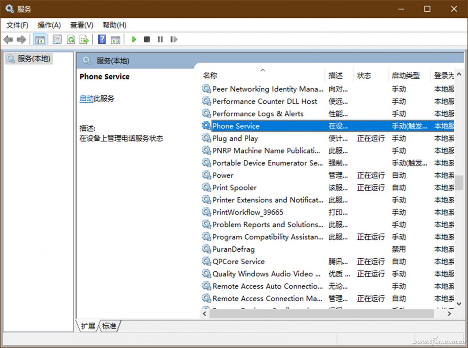Toggle the show/hide action pane icon
Viewport: 468px width, 348px height.
coord(115,39)
